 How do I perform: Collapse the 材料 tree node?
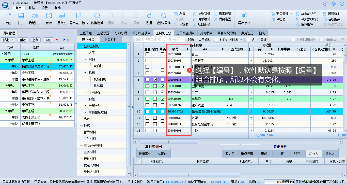point(86,60)
